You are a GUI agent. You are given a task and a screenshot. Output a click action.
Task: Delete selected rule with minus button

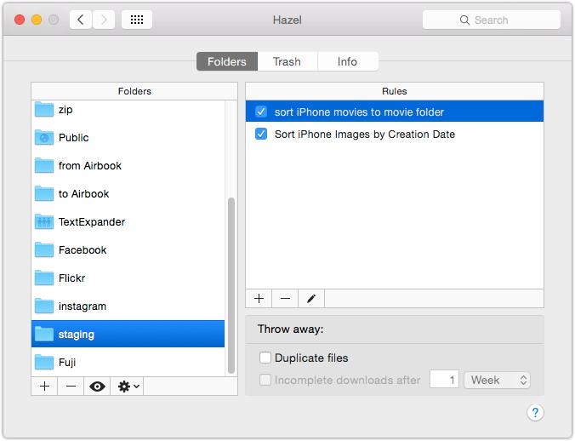pyautogui.click(x=285, y=299)
